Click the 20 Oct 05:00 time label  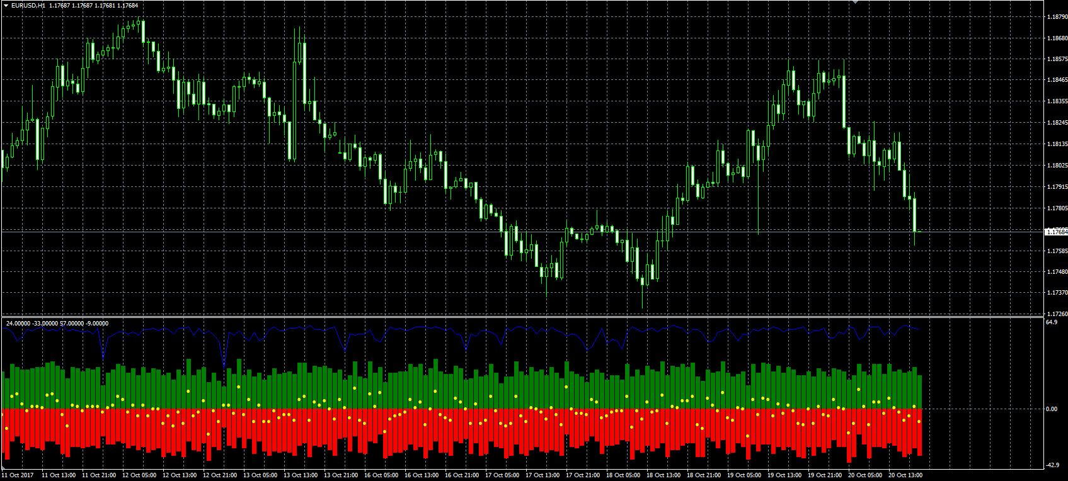pyautogui.click(x=865, y=475)
